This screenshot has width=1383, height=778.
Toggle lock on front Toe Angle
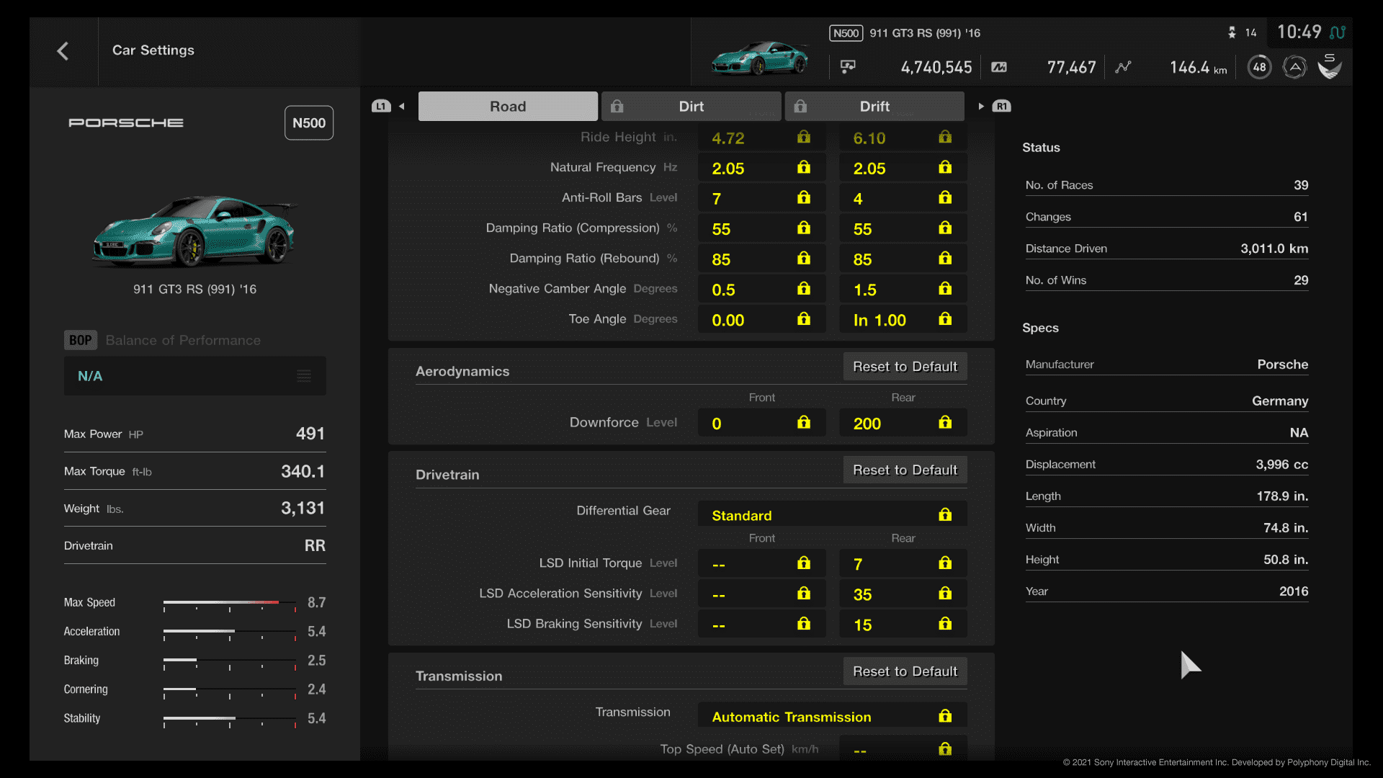pyautogui.click(x=804, y=319)
